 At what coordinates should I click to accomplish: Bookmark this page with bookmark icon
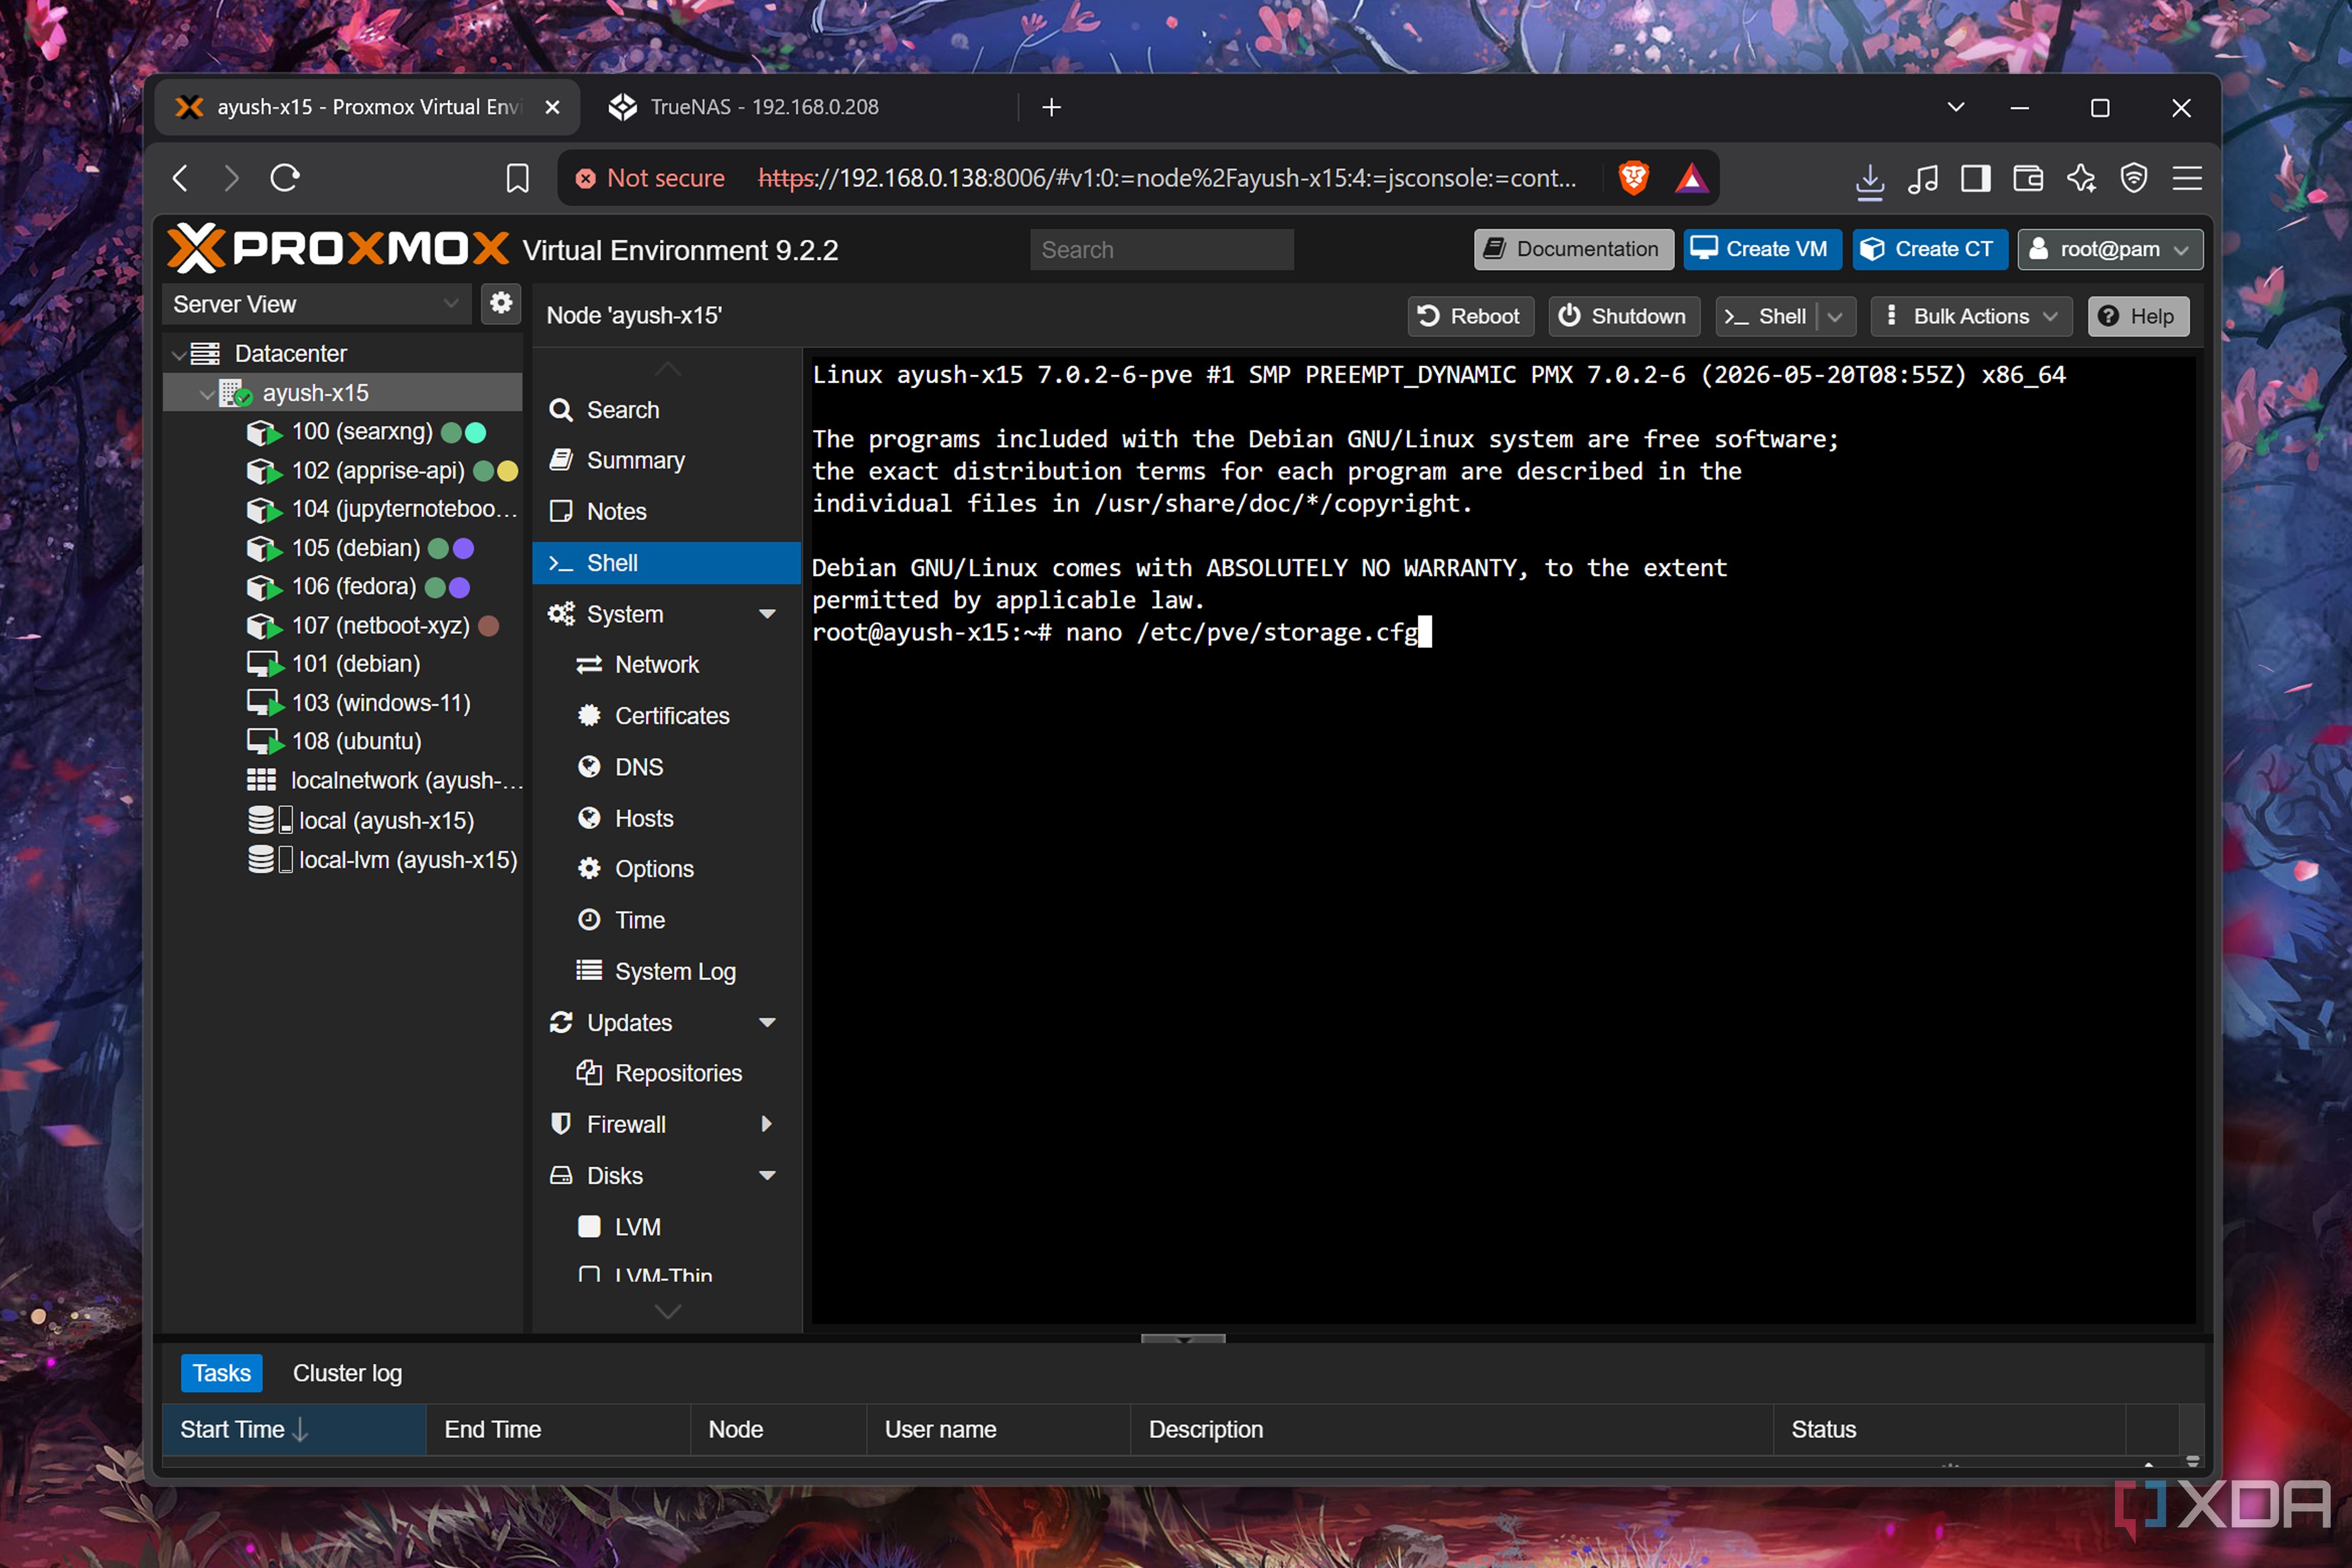click(x=517, y=179)
